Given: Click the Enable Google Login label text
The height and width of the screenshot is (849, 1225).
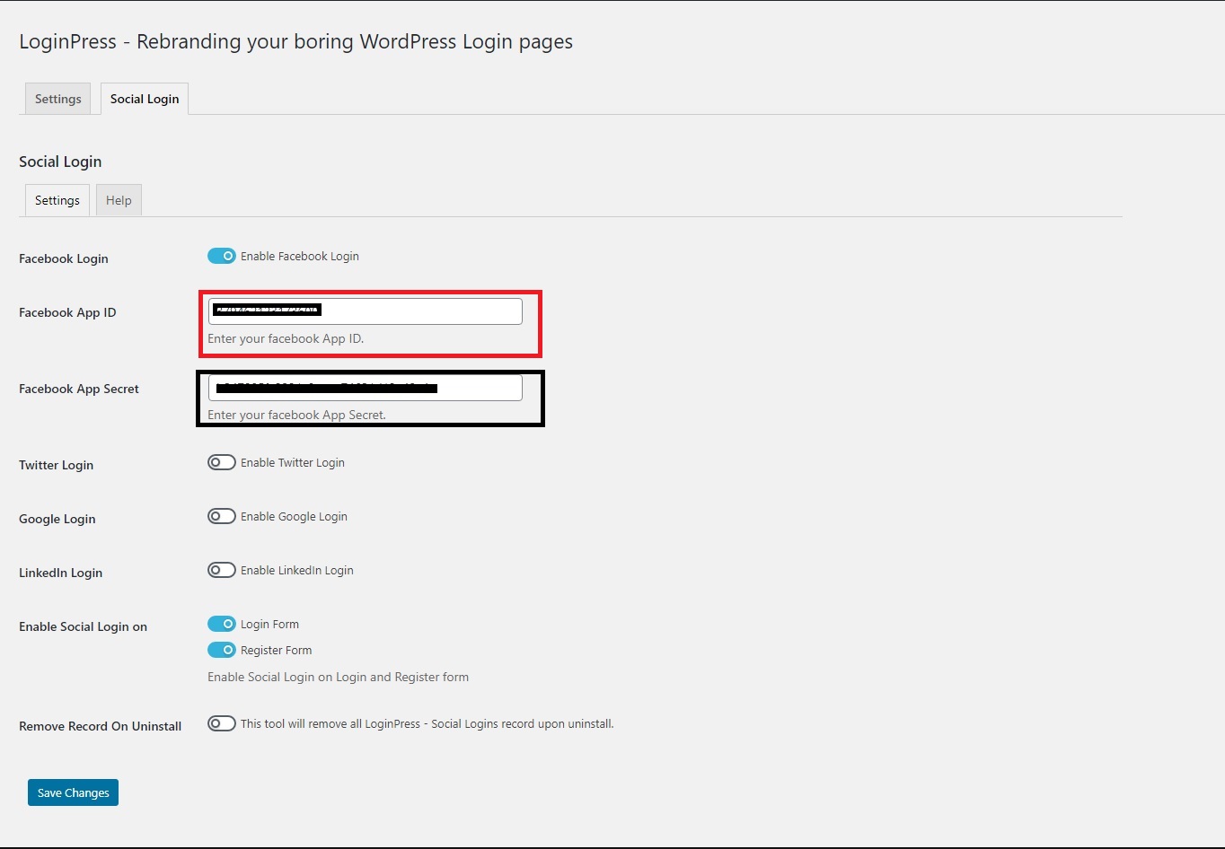Looking at the screenshot, I should [x=294, y=517].
